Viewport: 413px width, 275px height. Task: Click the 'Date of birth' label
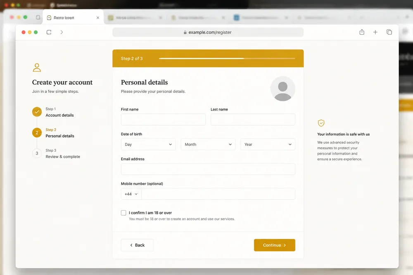pyautogui.click(x=131, y=134)
